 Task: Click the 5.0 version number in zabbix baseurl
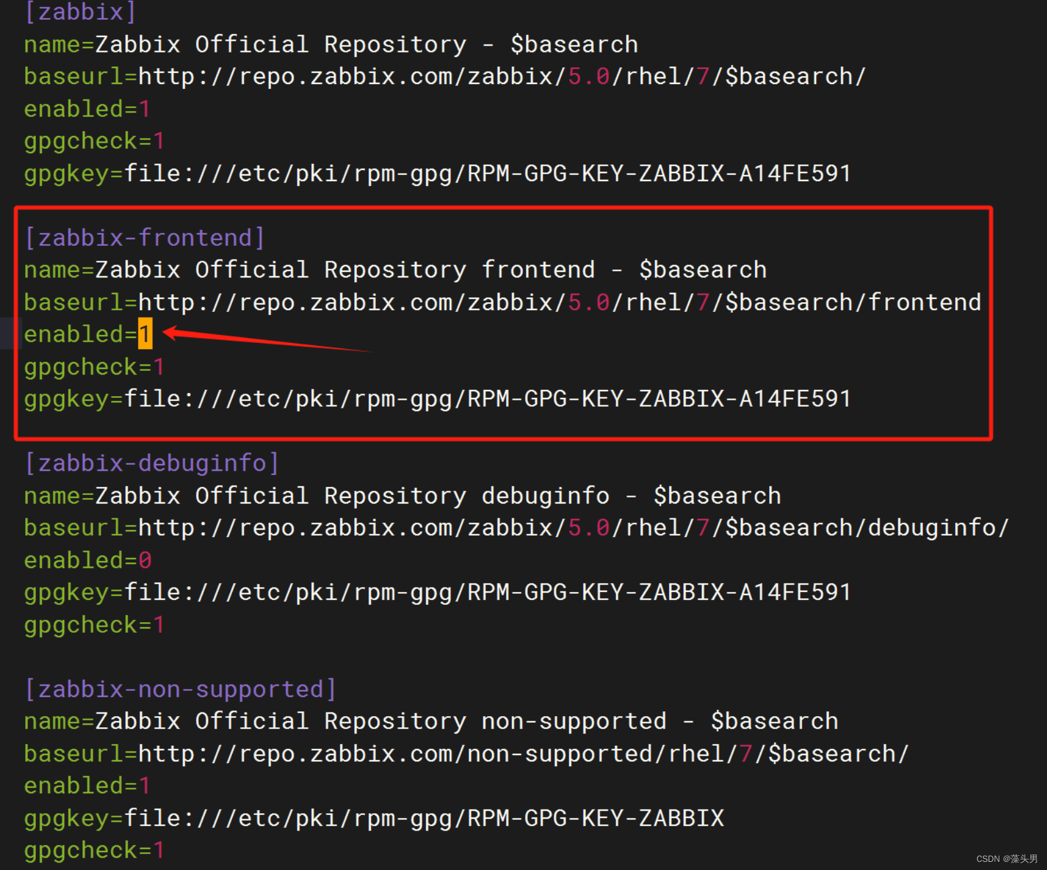[587, 76]
